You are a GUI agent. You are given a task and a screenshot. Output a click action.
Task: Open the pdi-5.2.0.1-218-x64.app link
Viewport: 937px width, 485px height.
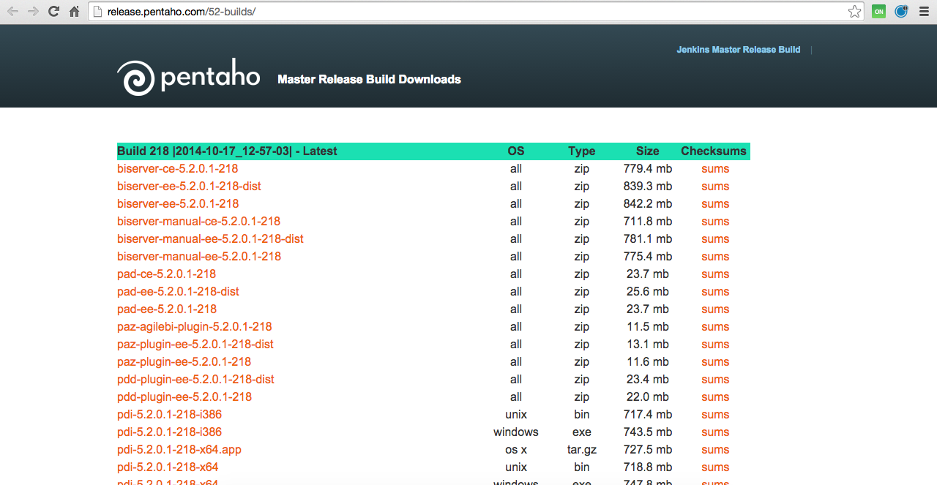pos(179,450)
